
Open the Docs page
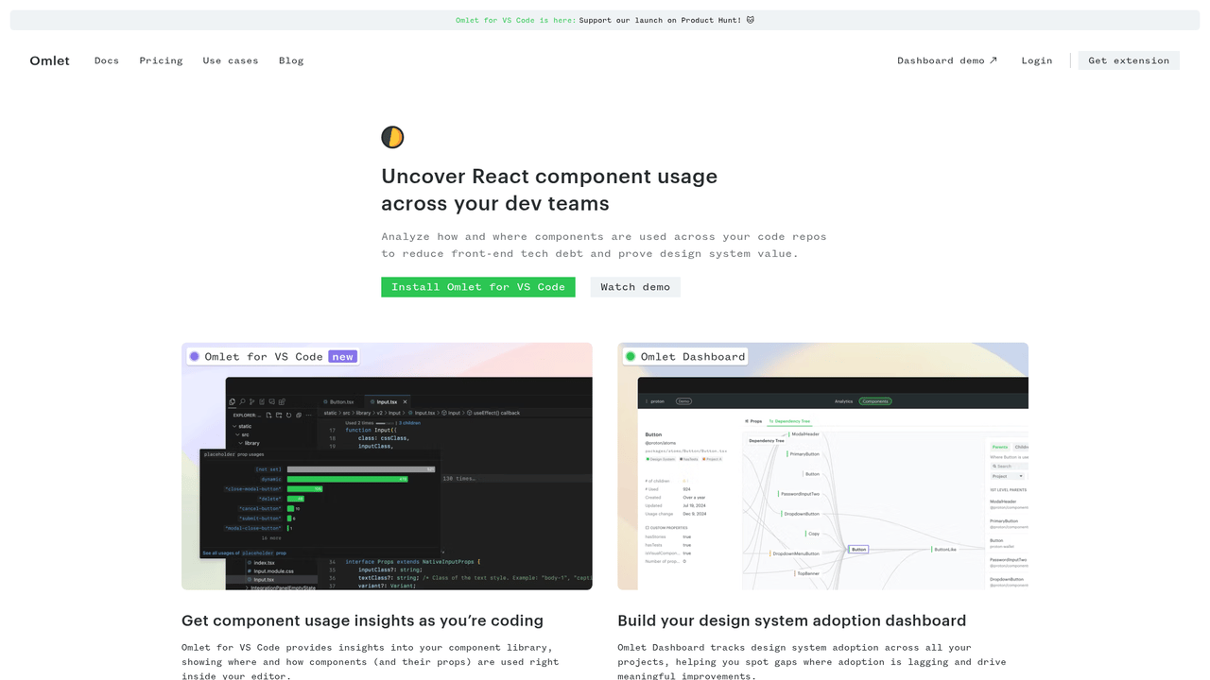(107, 60)
